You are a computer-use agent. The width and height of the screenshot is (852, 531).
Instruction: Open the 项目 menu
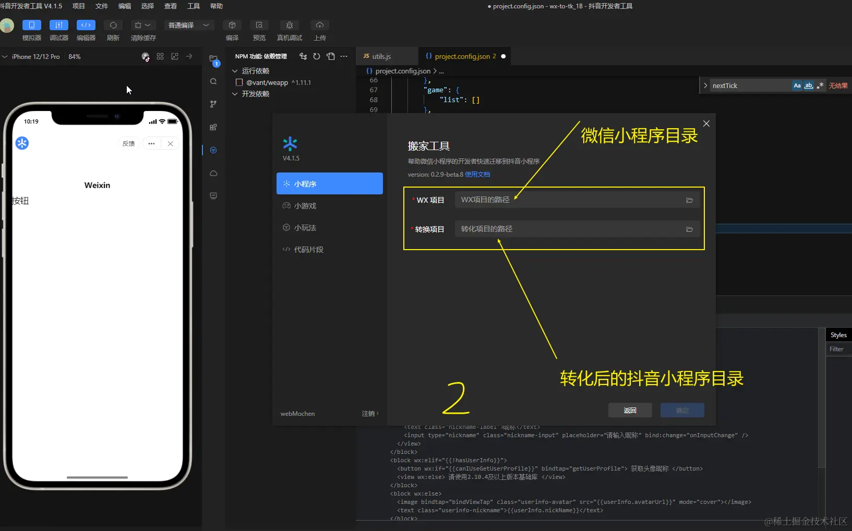(79, 6)
